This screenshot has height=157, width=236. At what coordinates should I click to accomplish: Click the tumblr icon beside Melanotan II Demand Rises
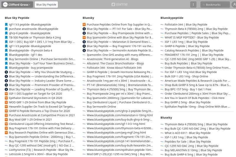84,42
